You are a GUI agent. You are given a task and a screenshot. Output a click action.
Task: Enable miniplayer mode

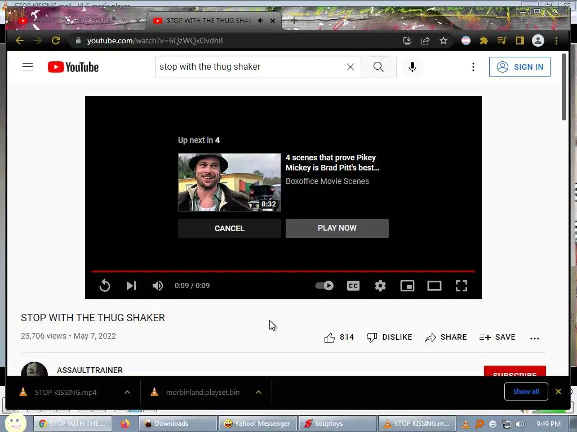(x=407, y=286)
